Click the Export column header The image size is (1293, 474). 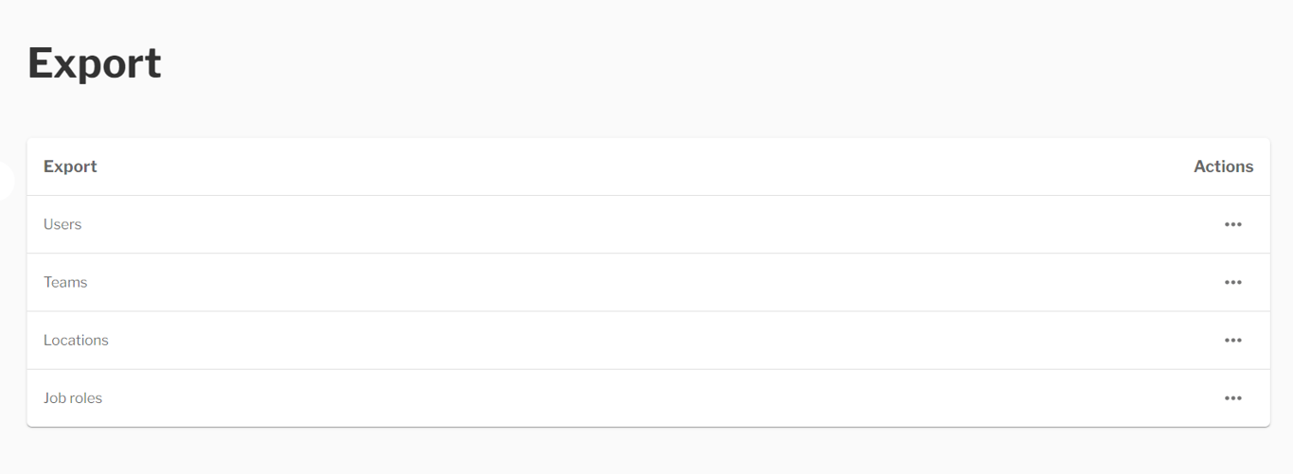pos(70,167)
